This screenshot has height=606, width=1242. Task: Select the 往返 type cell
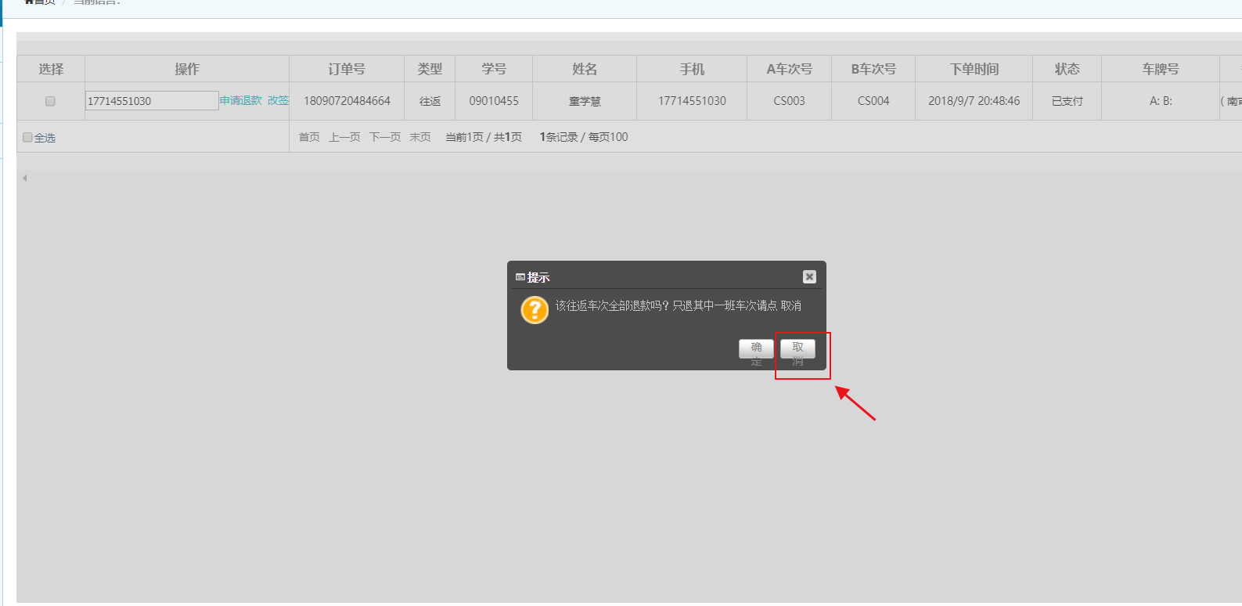[430, 101]
